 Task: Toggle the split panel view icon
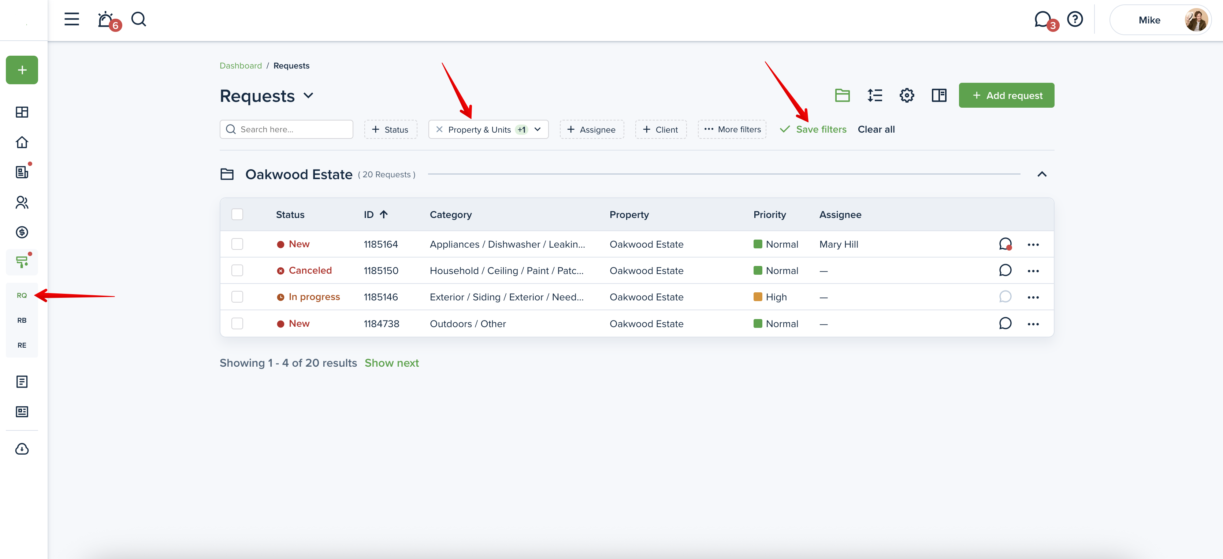coord(938,96)
